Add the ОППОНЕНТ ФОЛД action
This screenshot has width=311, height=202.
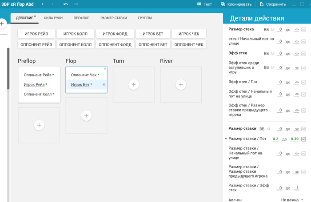(115, 44)
